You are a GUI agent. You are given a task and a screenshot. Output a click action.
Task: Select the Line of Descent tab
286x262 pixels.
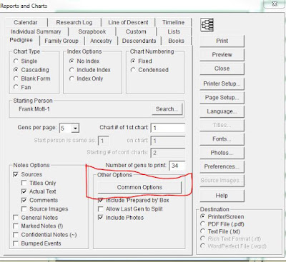[128, 22]
